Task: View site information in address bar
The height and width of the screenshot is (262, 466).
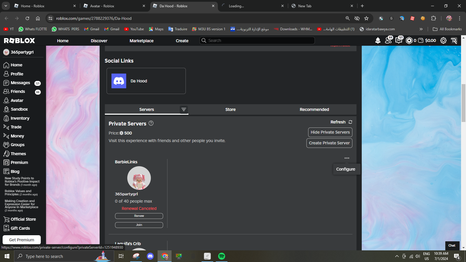Action: [x=50, y=18]
